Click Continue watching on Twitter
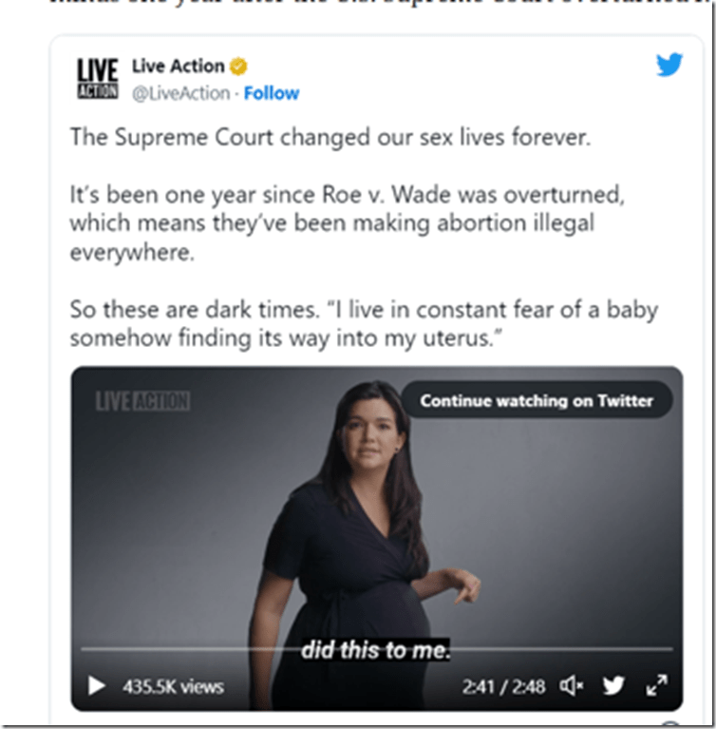Screen dimensions: 716x729 [x=537, y=401]
